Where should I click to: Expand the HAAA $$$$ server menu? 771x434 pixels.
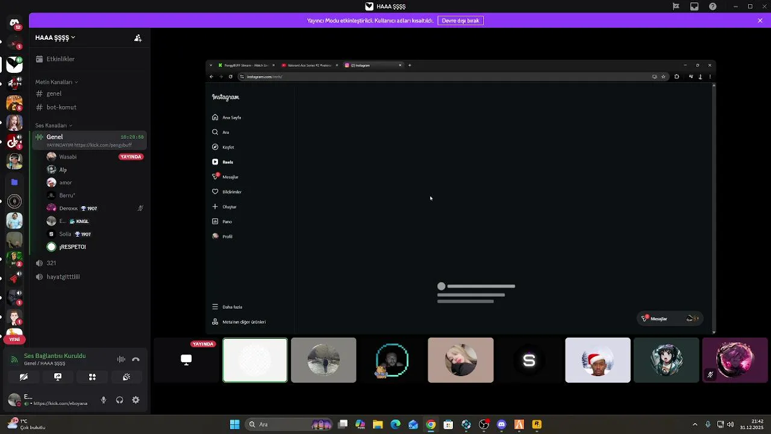(55, 37)
